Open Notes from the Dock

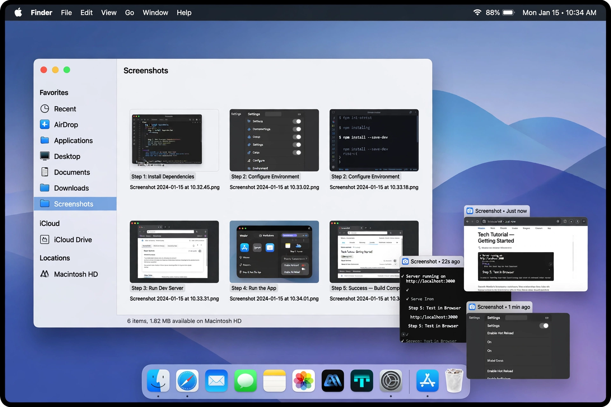point(274,381)
